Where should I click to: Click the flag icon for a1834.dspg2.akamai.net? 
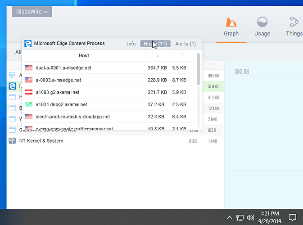(x=29, y=104)
